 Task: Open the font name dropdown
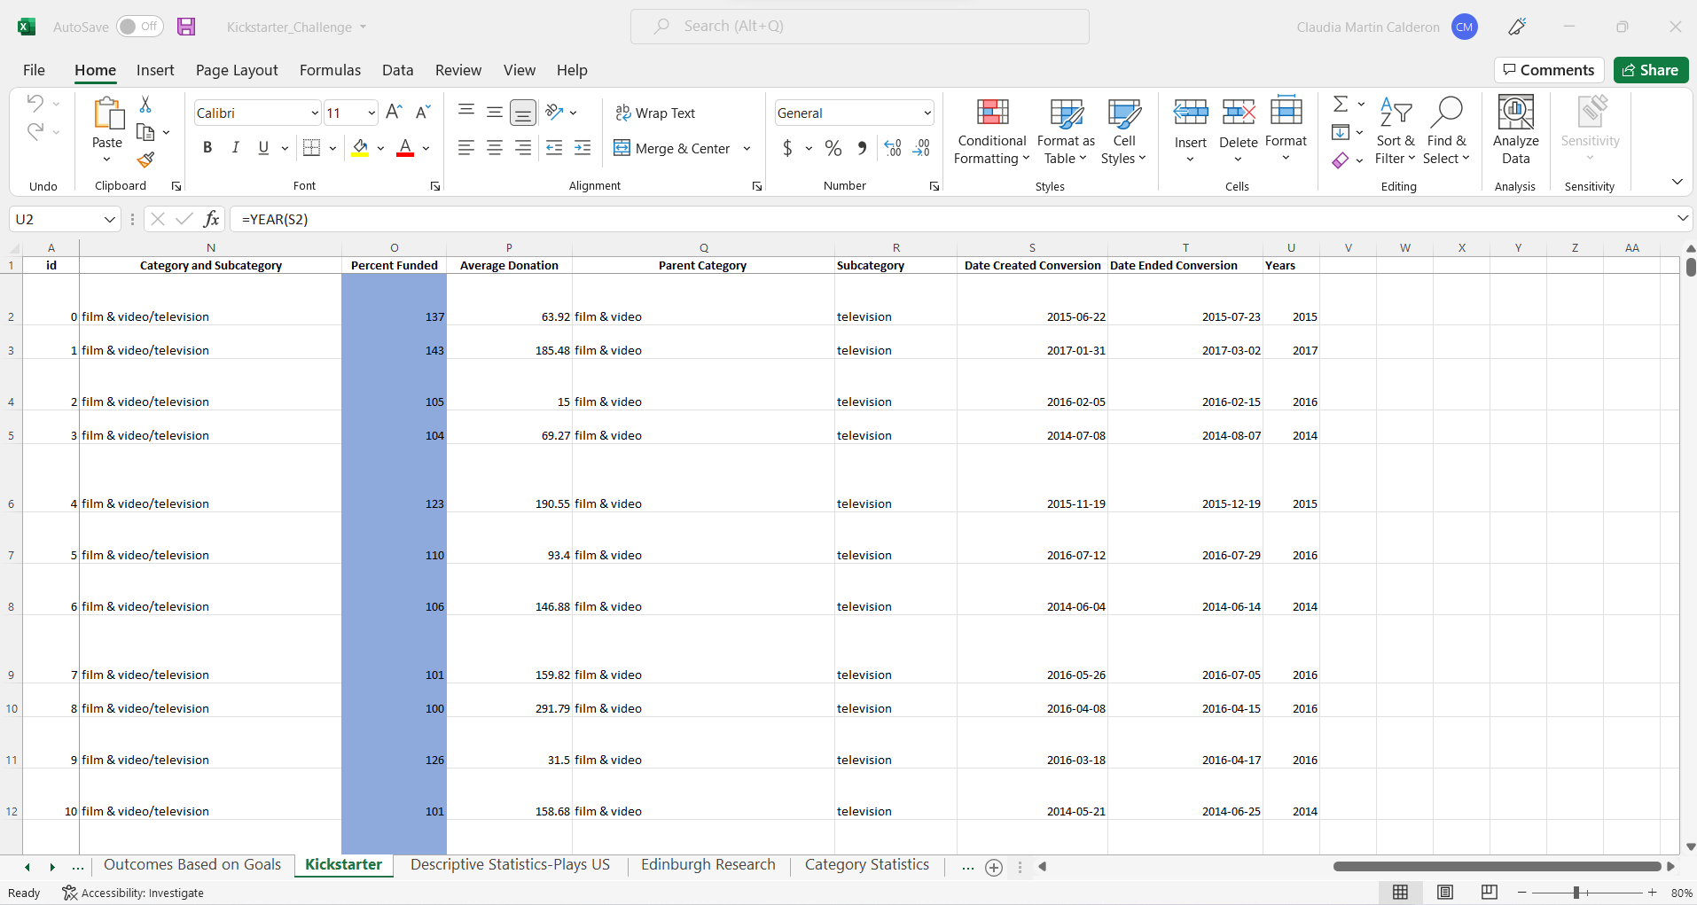[314, 113]
